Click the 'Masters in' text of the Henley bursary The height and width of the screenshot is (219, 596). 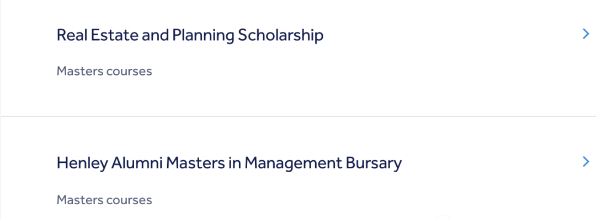tap(203, 163)
